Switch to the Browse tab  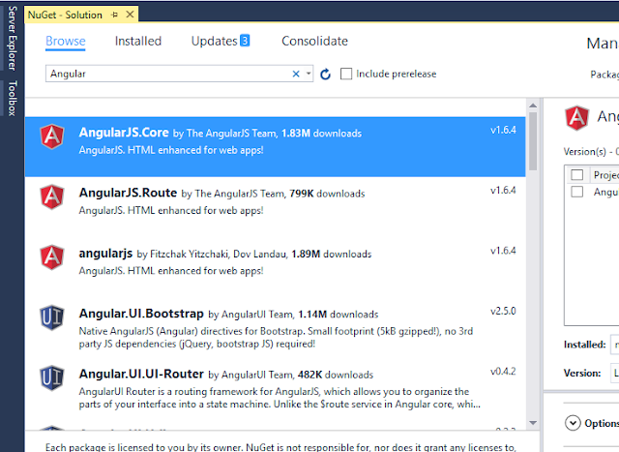coord(66,41)
